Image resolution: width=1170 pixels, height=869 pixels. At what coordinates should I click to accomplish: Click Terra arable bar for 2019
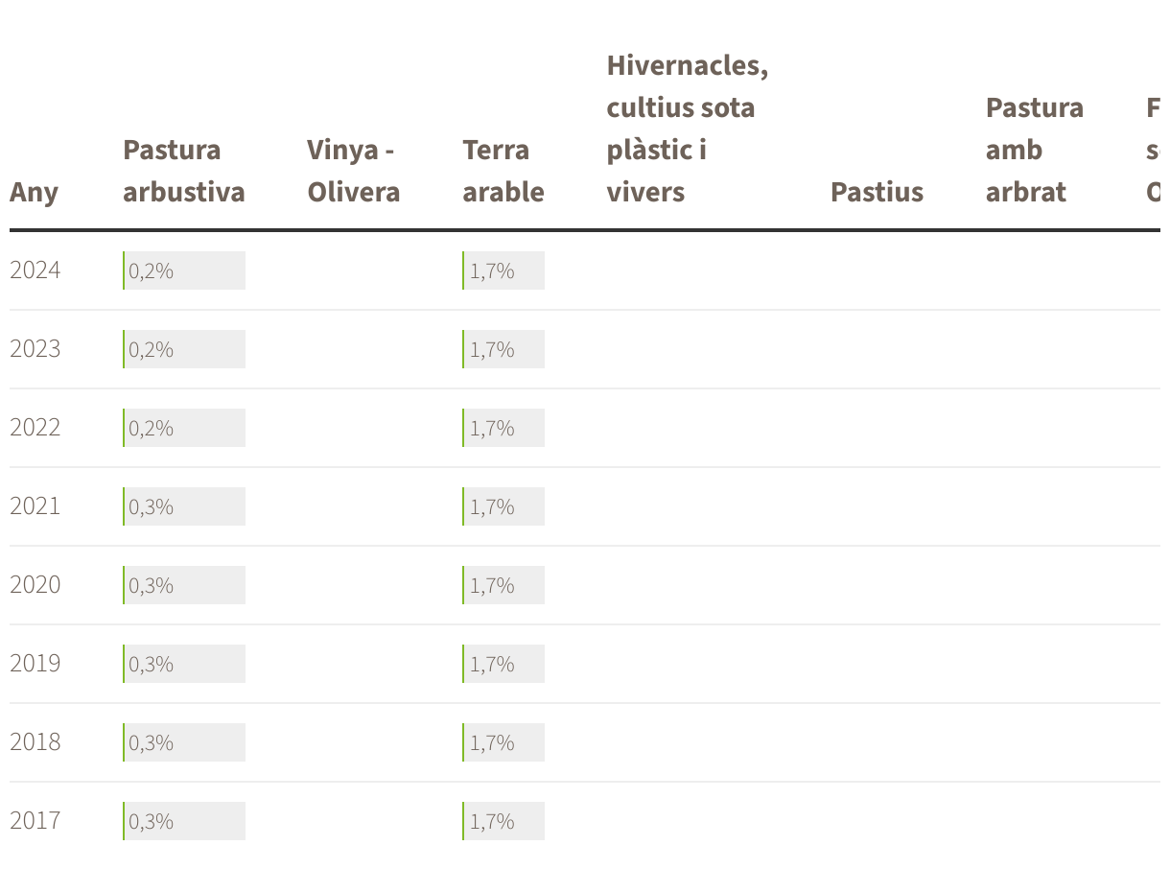503,664
